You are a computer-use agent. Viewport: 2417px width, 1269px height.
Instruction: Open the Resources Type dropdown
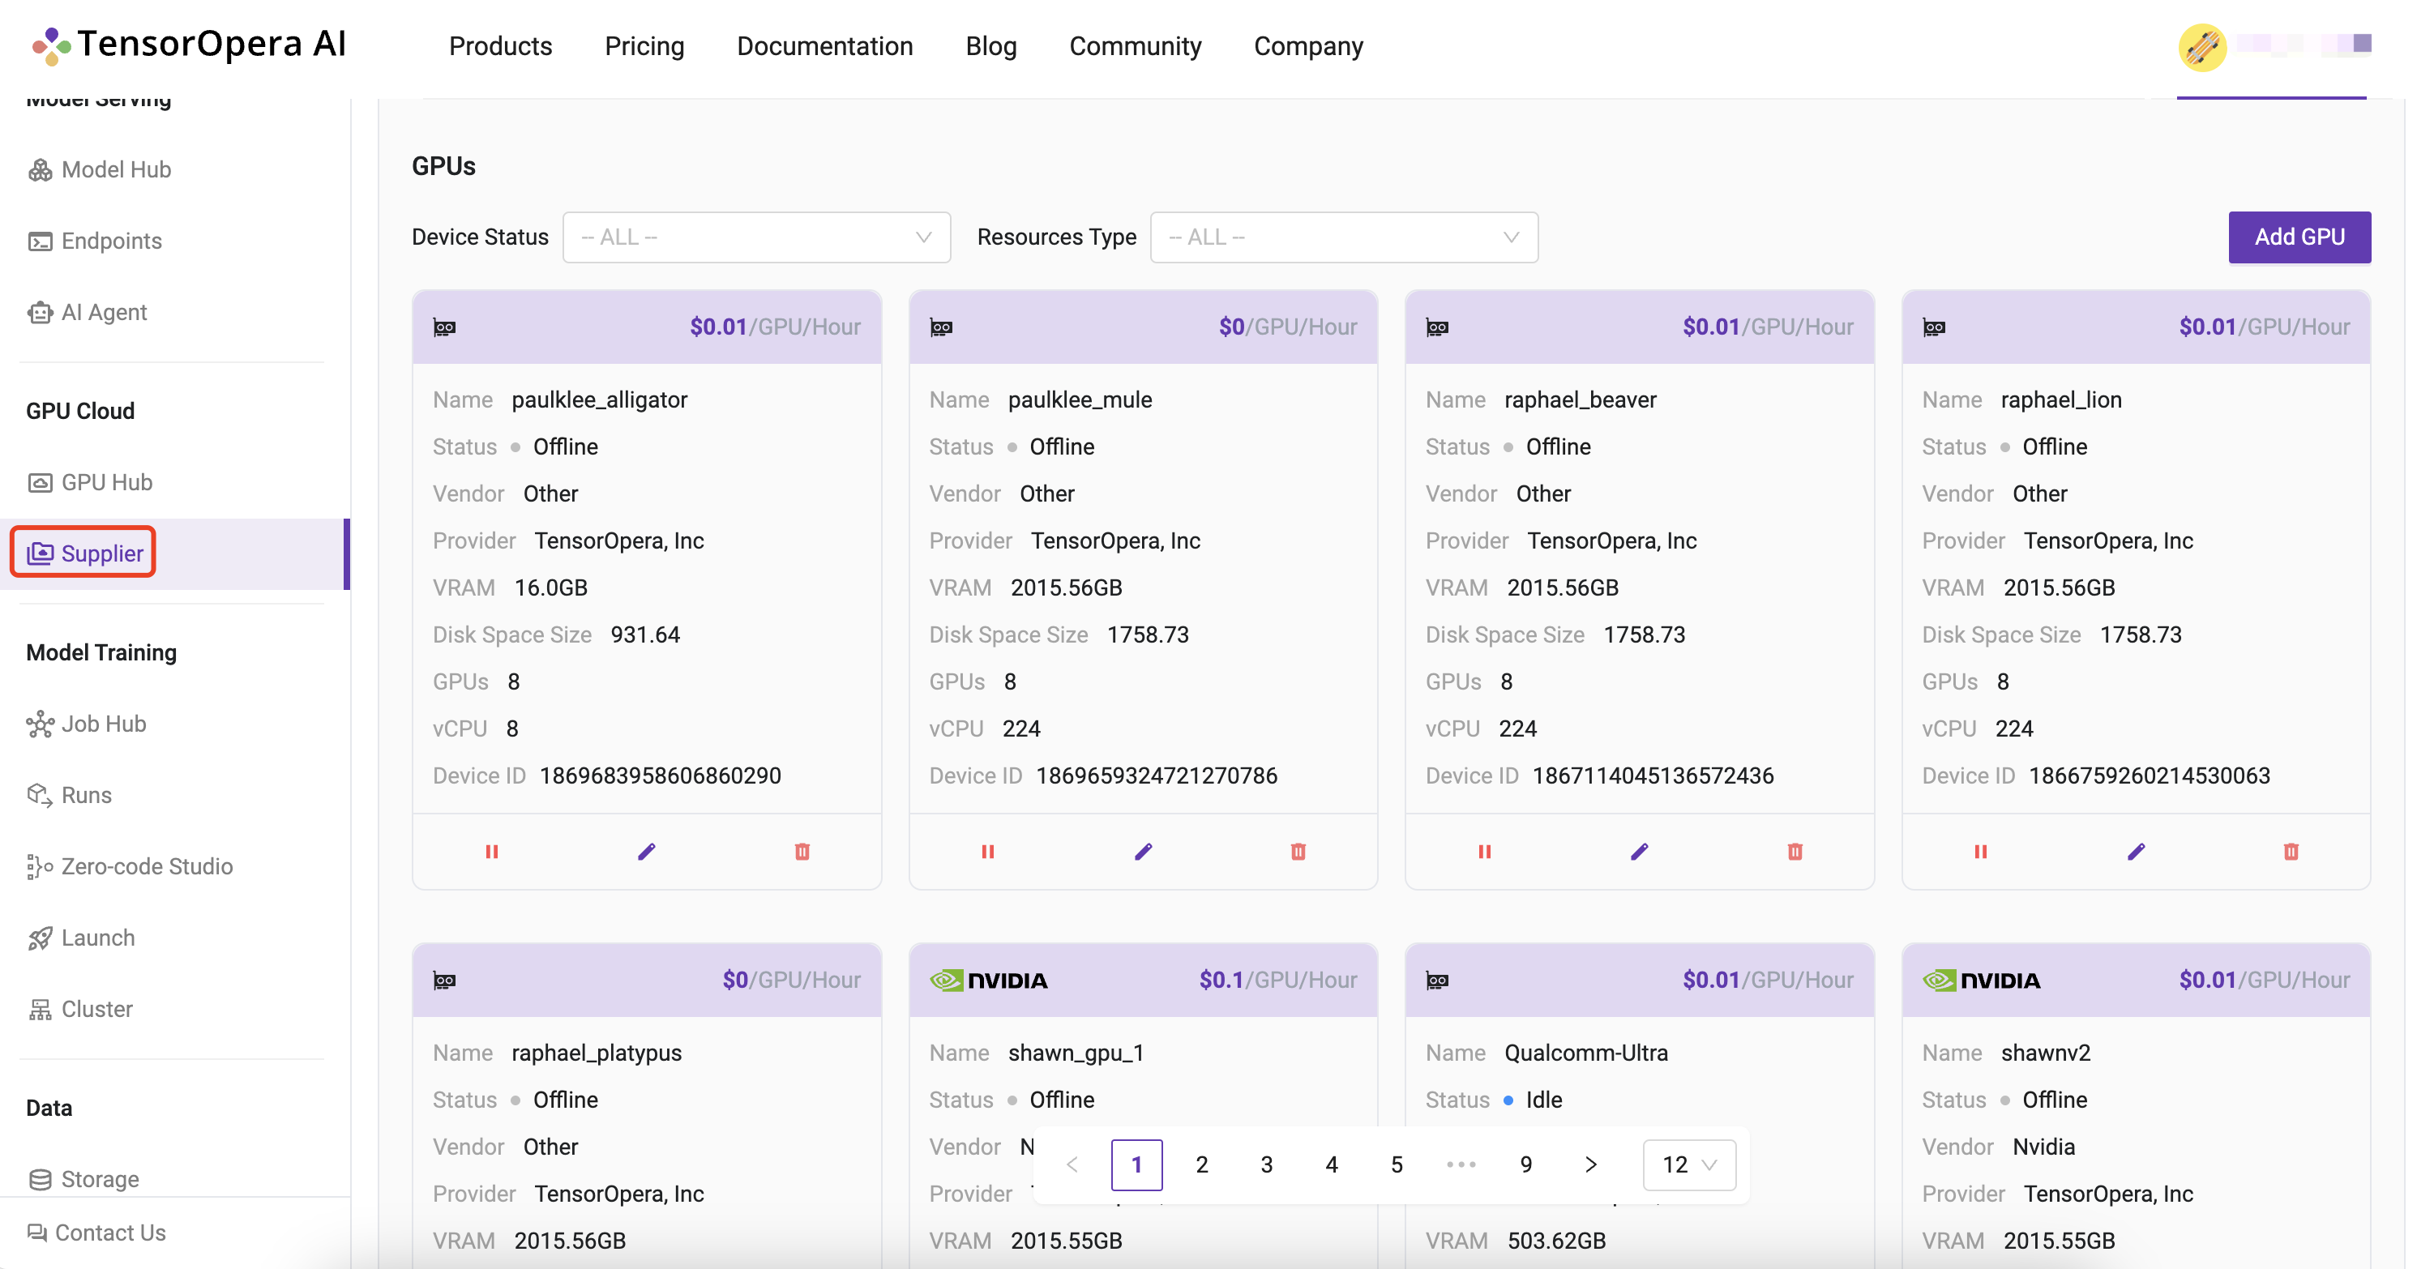(x=1344, y=237)
